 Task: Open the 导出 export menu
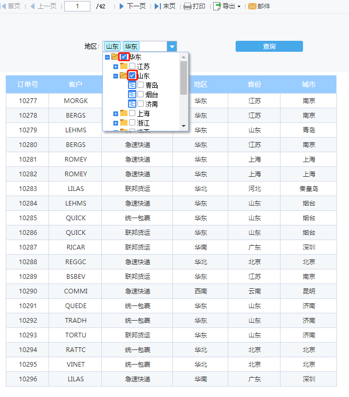pyautogui.click(x=227, y=6)
